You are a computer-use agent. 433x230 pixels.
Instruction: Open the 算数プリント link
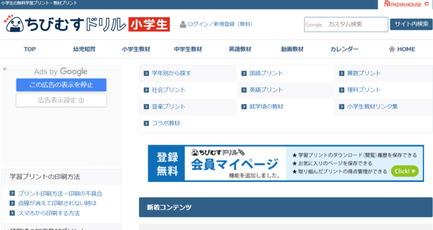click(x=364, y=73)
